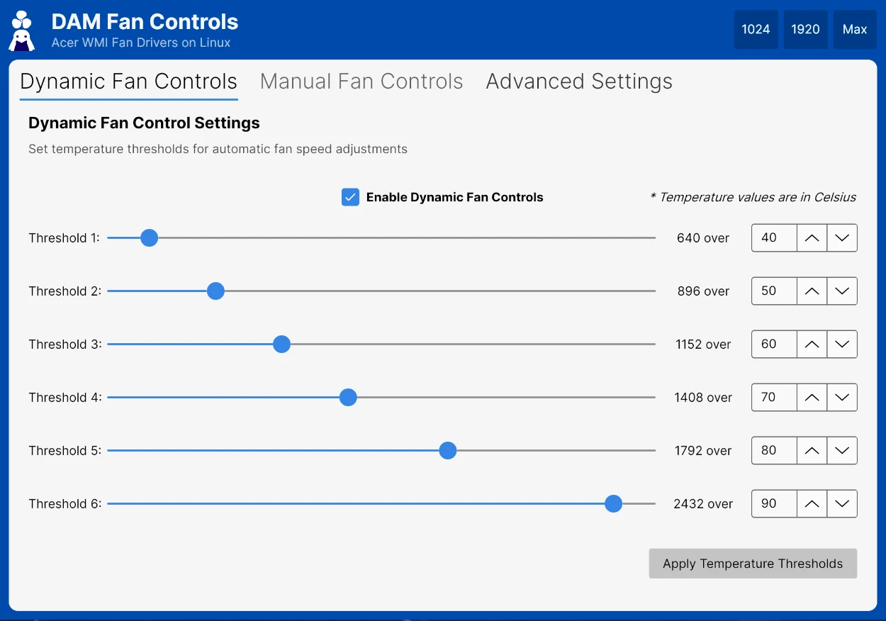Focus Threshold 2 value field showing 50
The height and width of the screenshot is (621, 886).
(x=775, y=291)
